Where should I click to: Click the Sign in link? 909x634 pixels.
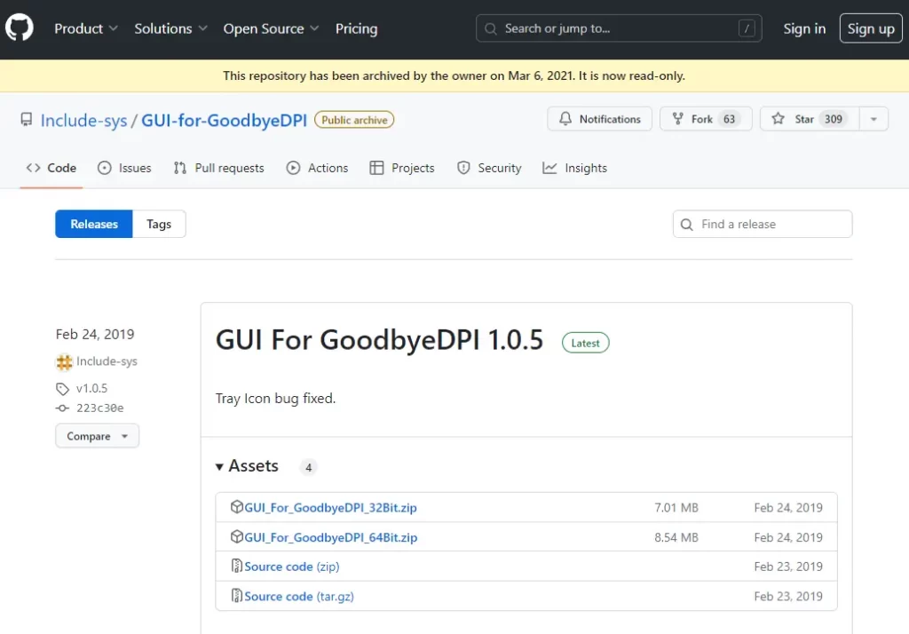point(804,28)
